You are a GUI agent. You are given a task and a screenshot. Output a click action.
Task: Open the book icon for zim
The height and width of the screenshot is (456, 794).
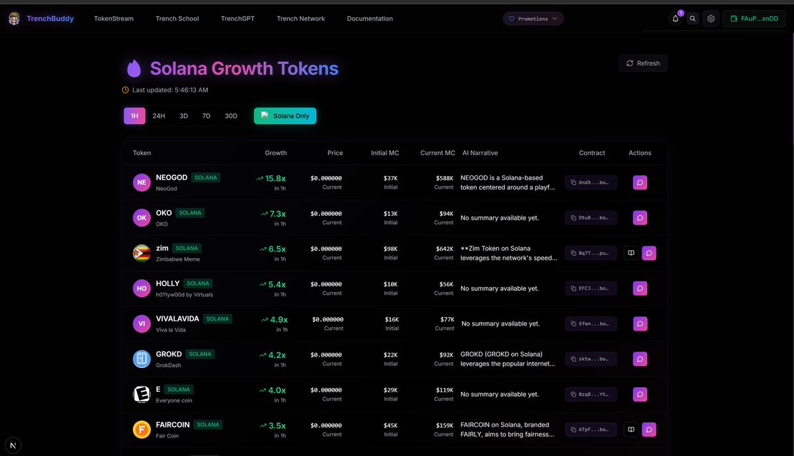[631, 253]
